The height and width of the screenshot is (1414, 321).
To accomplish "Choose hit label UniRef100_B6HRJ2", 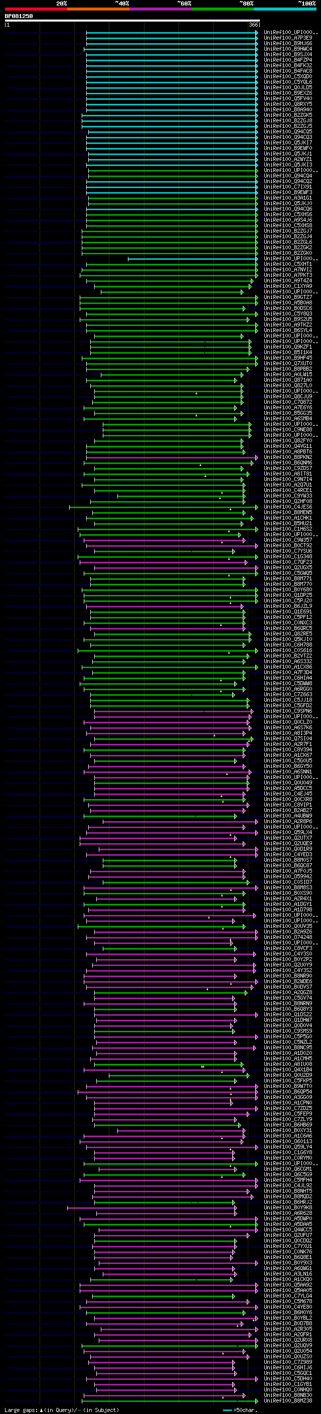I will pyautogui.click(x=287, y=1202).
